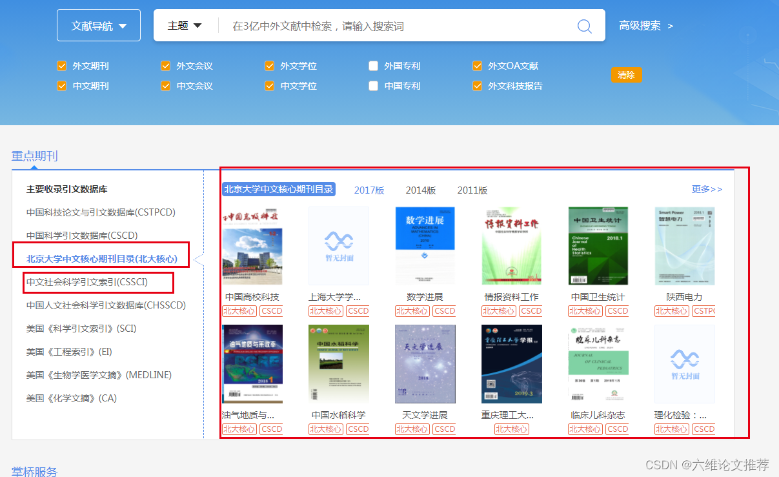Open the 重庆理工大... journal cover
Viewport: 779px width, 477px height.
click(512, 364)
